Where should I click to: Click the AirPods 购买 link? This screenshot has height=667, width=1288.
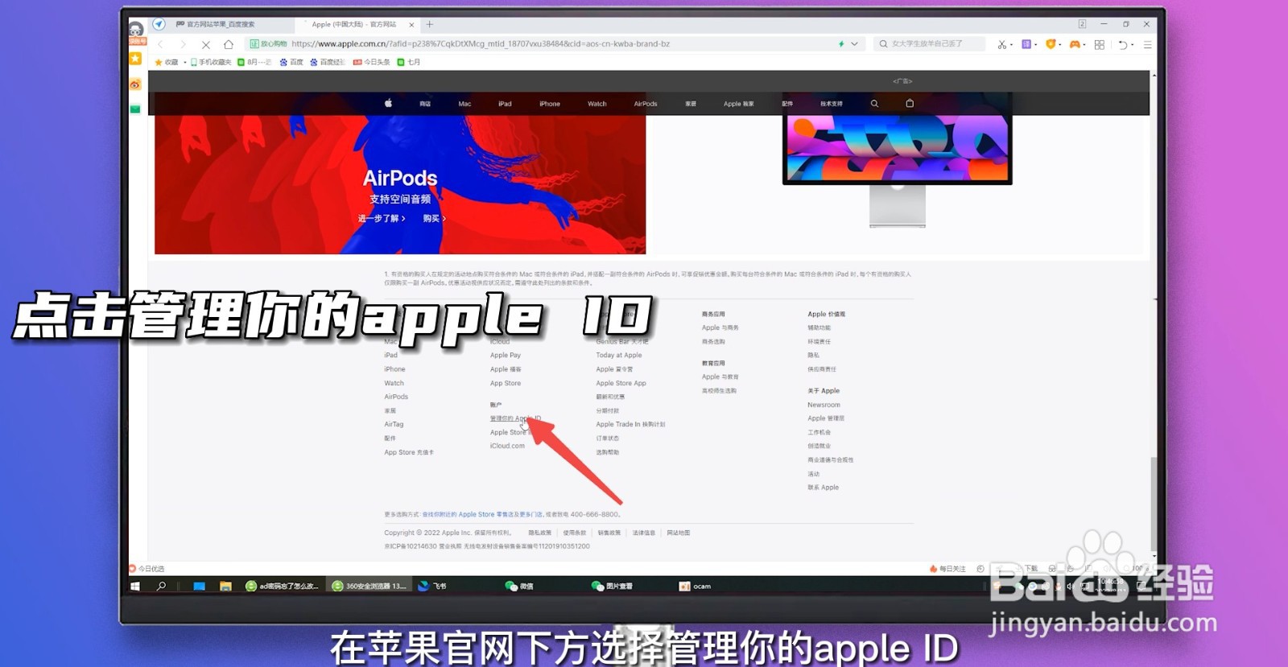tap(435, 218)
